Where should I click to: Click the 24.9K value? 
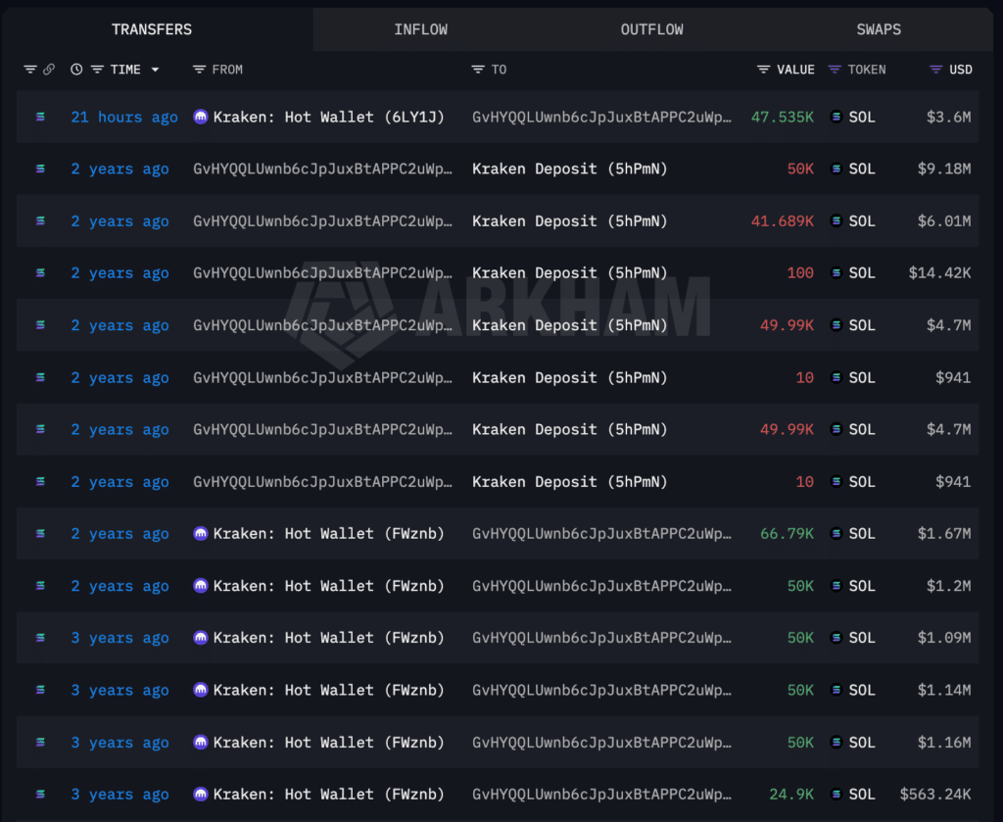pos(791,794)
